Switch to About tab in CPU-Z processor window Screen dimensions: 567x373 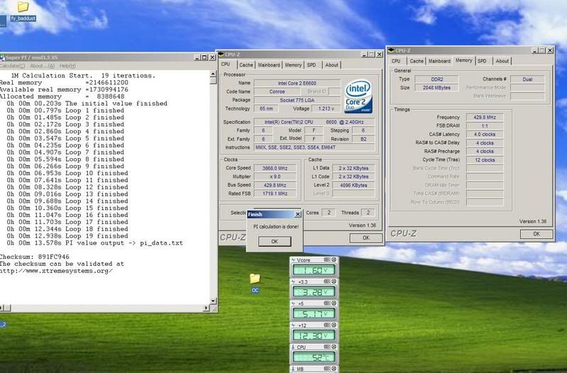[x=331, y=65]
